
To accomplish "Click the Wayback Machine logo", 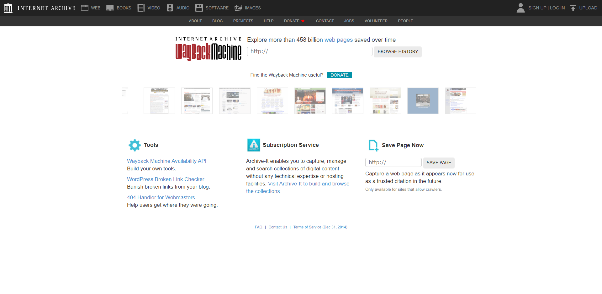I will tap(209, 49).
